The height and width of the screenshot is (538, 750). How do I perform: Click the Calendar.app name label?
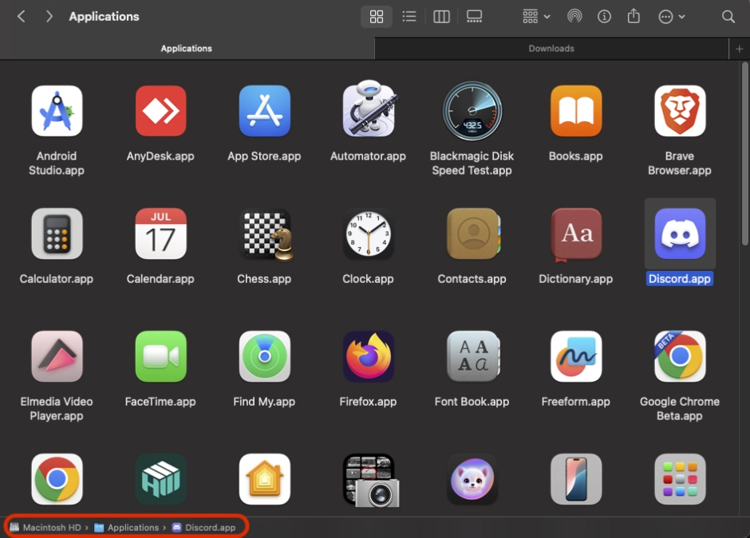point(160,278)
